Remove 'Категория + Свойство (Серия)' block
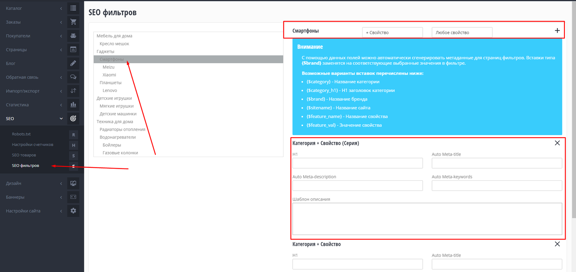Viewport: 576px width, 272px height. click(557, 143)
